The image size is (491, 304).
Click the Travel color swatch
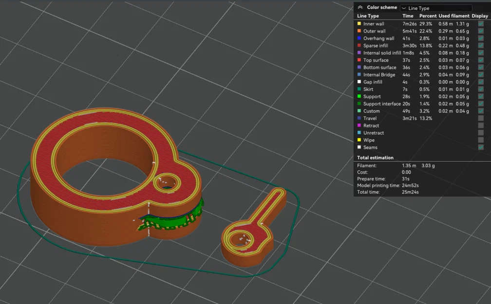[x=359, y=118]
